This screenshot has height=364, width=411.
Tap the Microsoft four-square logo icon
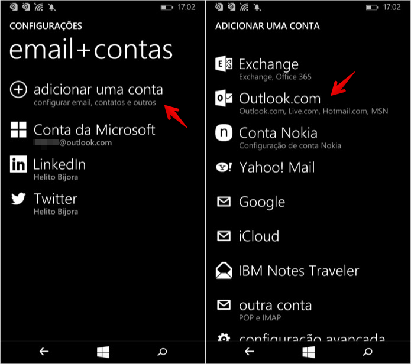tap(18, 129)
